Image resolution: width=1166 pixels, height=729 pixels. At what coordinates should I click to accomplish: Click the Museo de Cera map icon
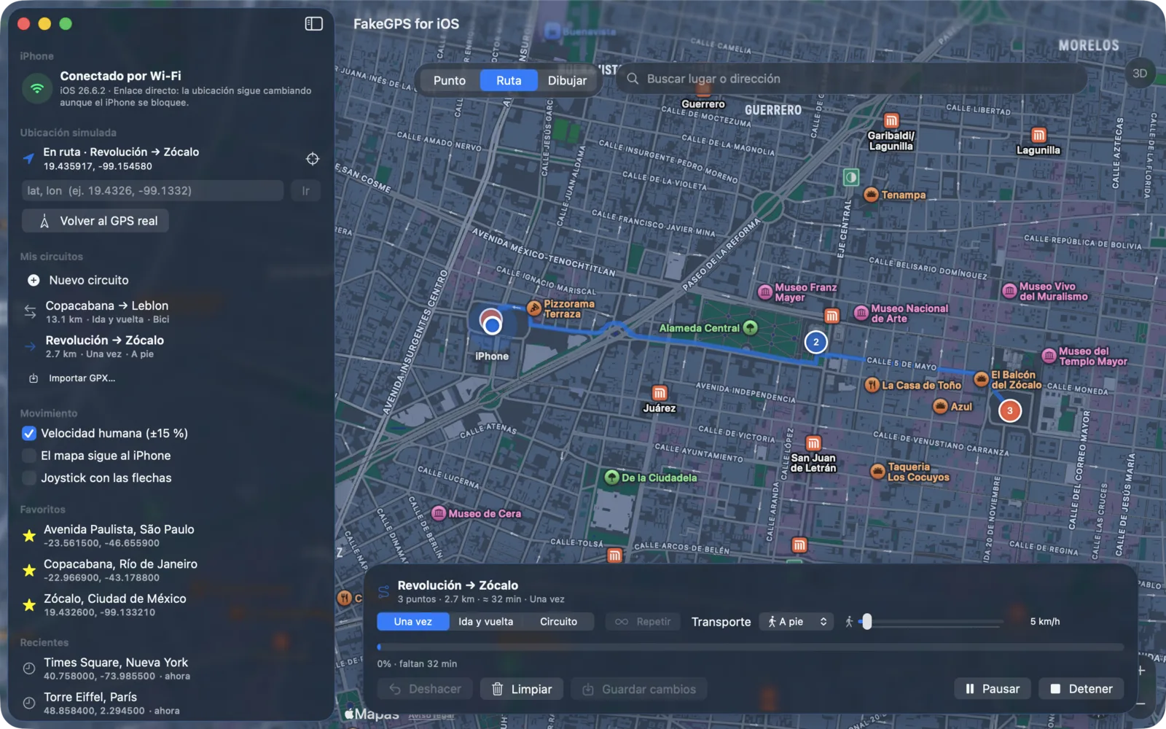(x=439, y=513)
